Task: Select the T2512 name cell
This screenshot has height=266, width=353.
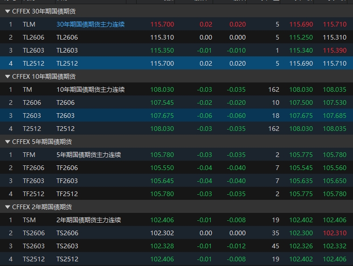Action: (x=65, y=129)
